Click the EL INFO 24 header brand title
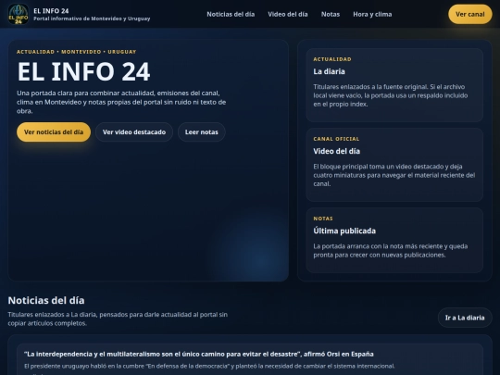 (51, 11)
